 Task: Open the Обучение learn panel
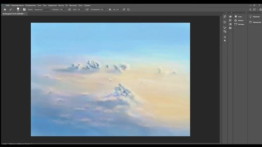(255, 16)
